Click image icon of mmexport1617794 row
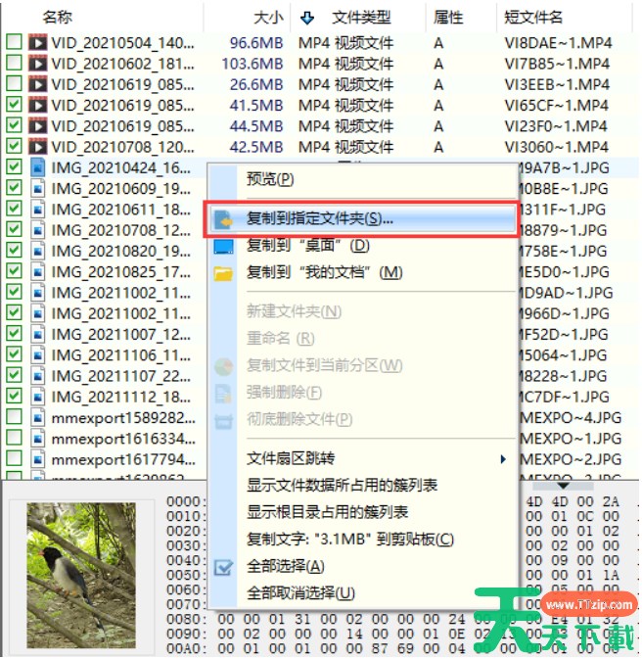This screenshot has width=642, height=659. click(37, 459)
